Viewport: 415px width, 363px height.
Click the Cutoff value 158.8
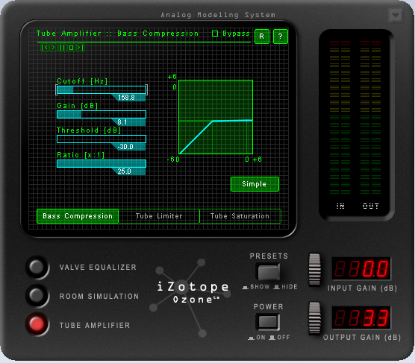[126, 98]
